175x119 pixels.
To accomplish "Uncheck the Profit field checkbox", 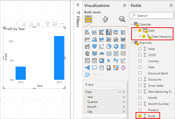I will pyautogui.click(x=140, y=116).
